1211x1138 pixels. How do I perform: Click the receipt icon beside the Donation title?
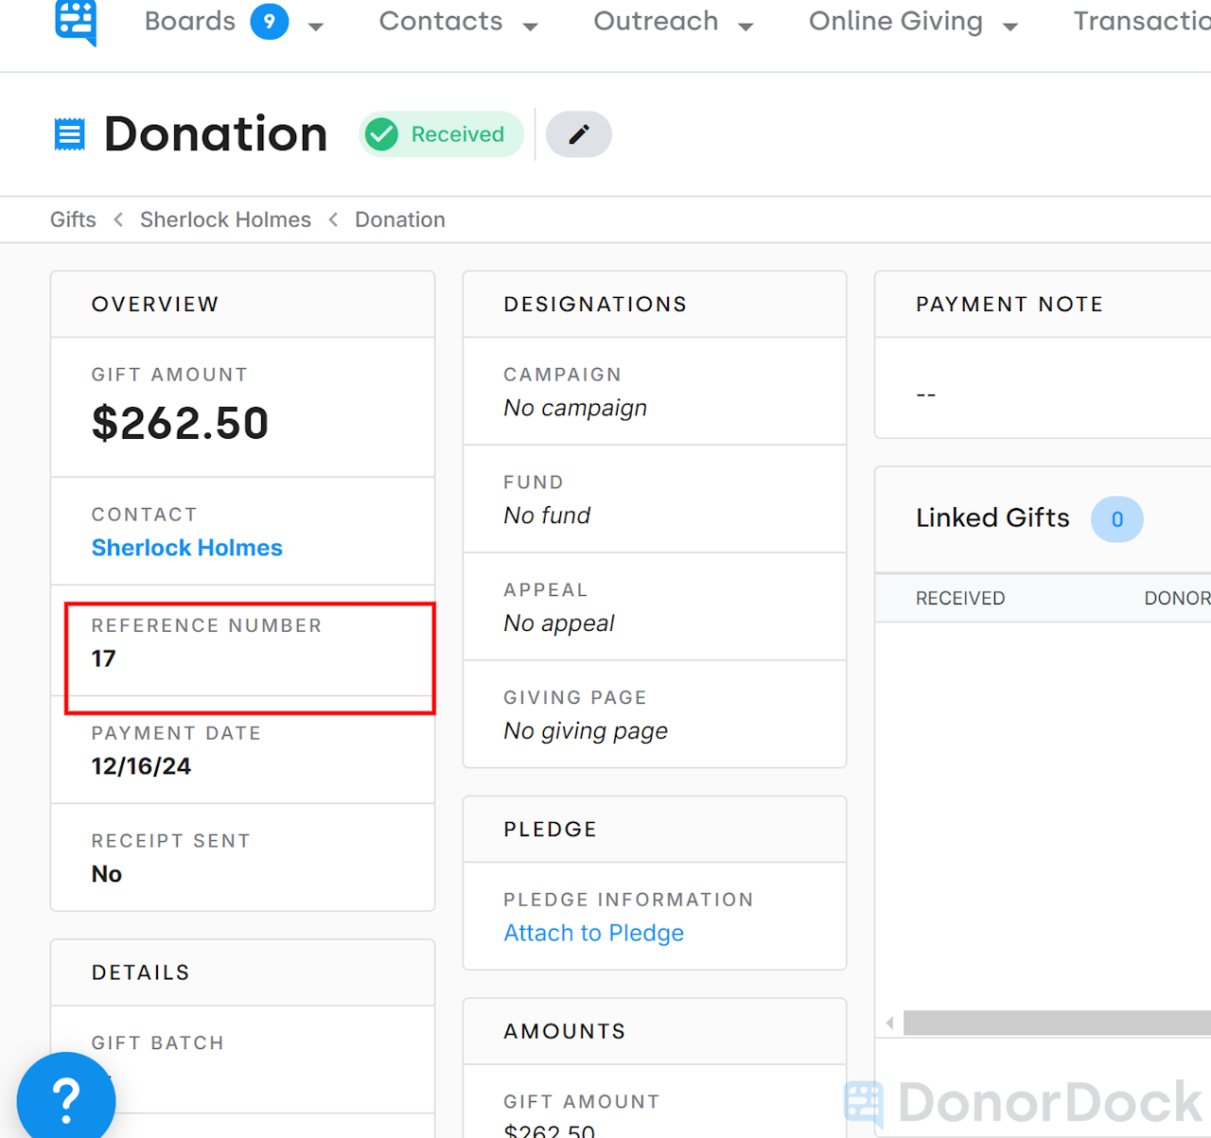69,133
